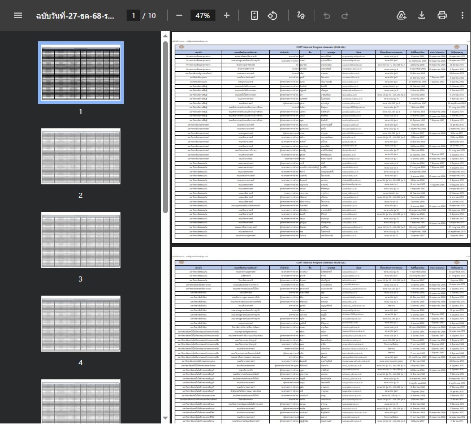Click the page number input field
This screenshot has height=424, width=471.
tap(133, 16)
